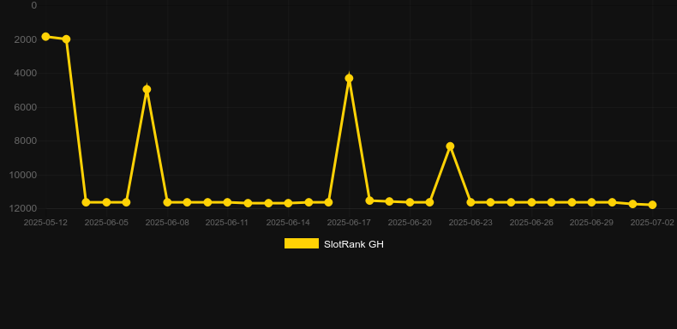Select the second data point near rank 2000
677x329 pixels.
click(66, 39)
